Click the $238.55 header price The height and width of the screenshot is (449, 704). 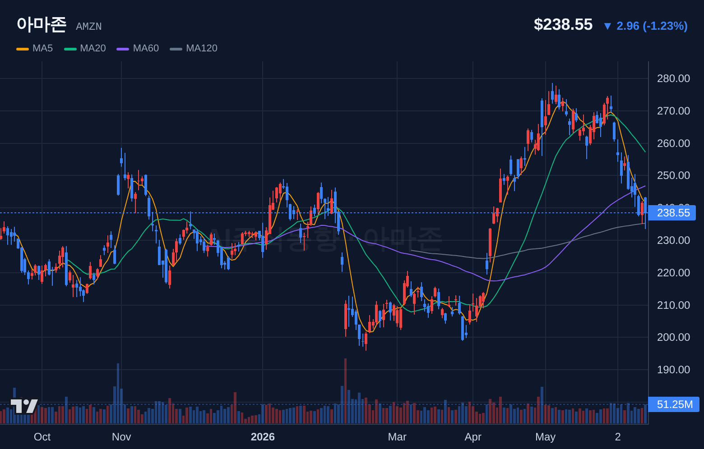[x=563, y=24]
